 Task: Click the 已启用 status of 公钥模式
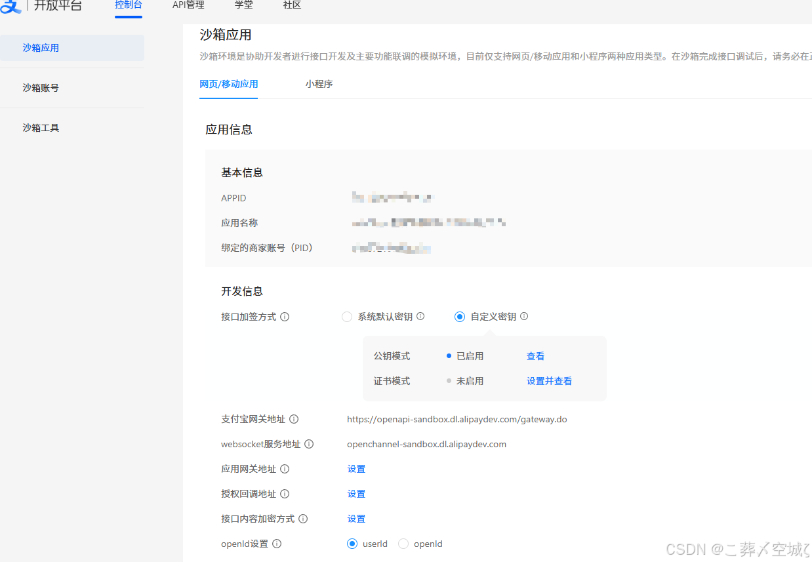(x=470, y=356)
